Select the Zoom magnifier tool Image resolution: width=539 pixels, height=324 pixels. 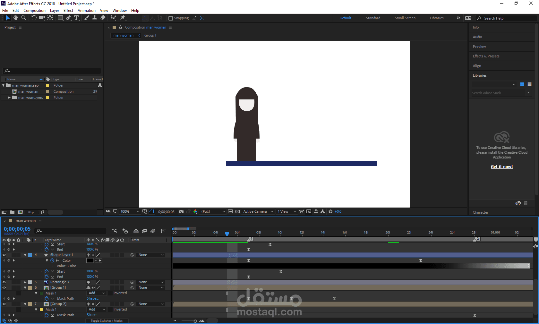(24, 18)
